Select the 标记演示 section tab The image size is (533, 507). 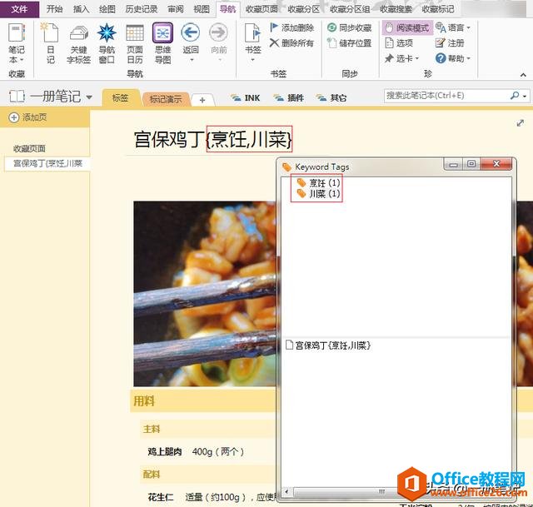coord(165,98)
